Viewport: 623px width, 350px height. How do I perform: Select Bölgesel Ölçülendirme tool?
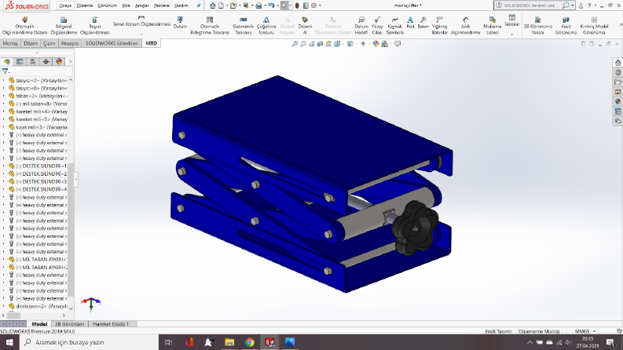point(64,26)
